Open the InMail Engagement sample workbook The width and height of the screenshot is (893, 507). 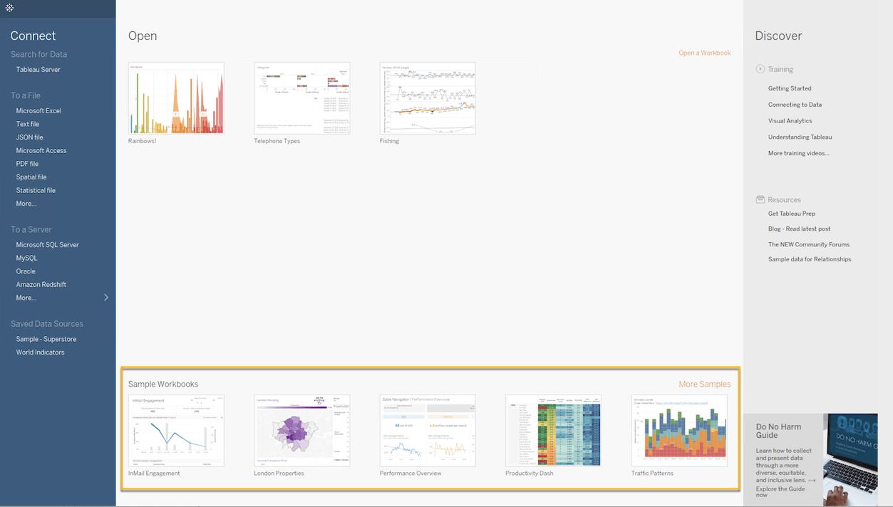pyautogui.click(x=176, y=431)
